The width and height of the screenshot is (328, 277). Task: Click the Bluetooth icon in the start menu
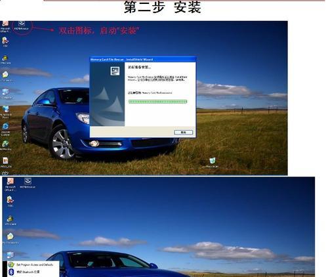click(11, 272)
